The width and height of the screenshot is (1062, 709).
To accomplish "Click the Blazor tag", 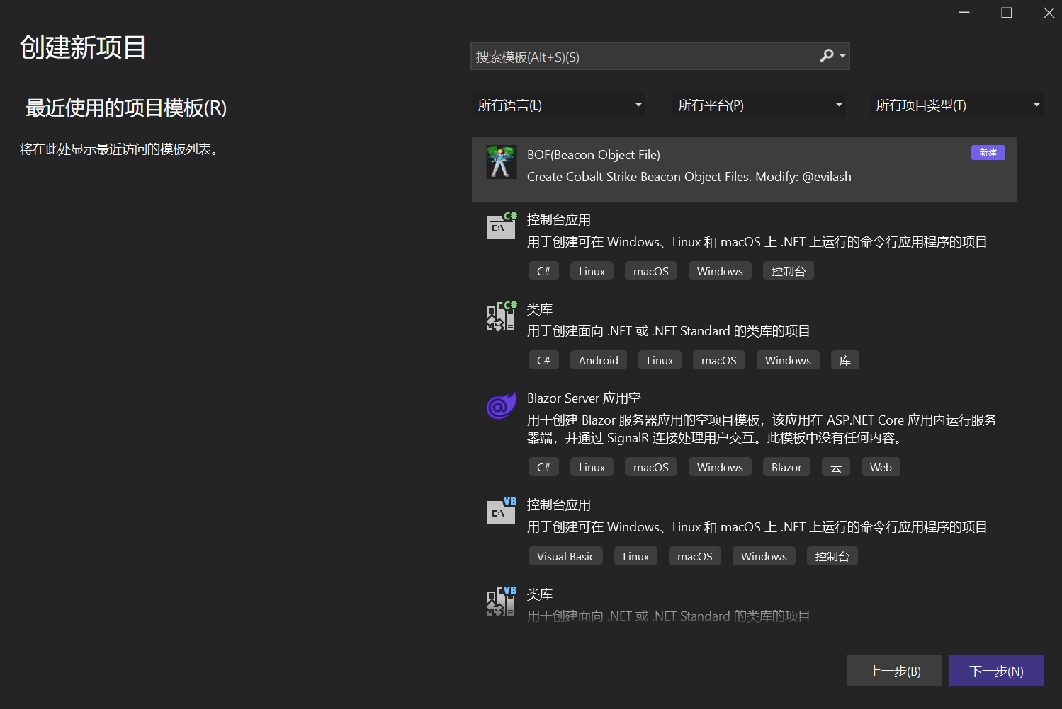I will coord(786,467).
